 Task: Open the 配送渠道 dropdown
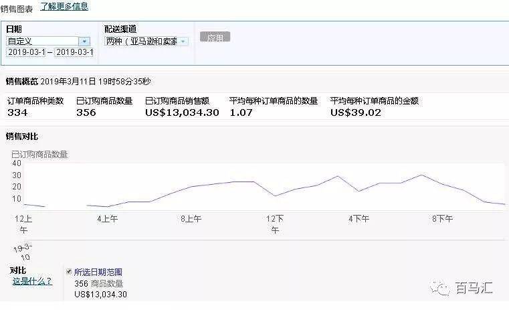coord(146,41)
